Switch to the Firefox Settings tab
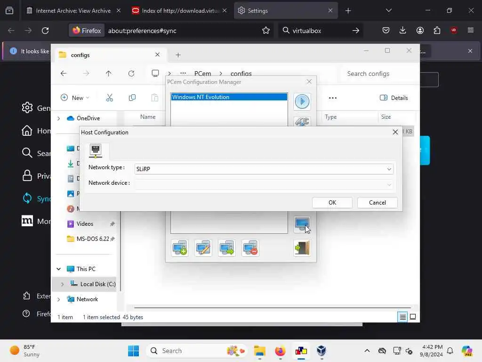482x362 pixels. [286, 11]
